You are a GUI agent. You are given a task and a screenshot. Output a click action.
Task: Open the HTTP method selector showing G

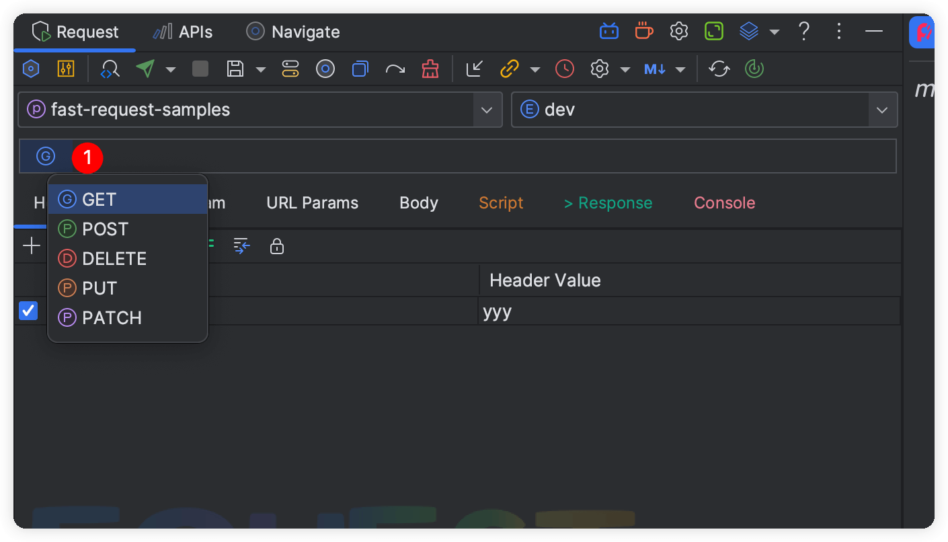[46, 157]
